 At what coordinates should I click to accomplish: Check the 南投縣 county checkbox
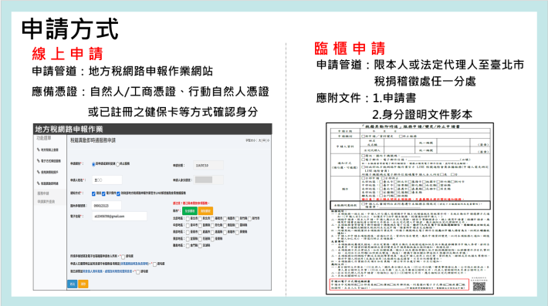(x=225, y=225)
